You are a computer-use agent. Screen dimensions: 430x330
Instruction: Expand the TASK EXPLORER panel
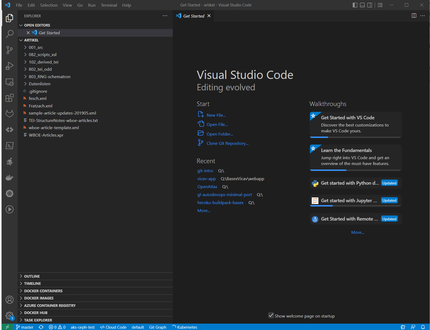(x=95, y=320)
